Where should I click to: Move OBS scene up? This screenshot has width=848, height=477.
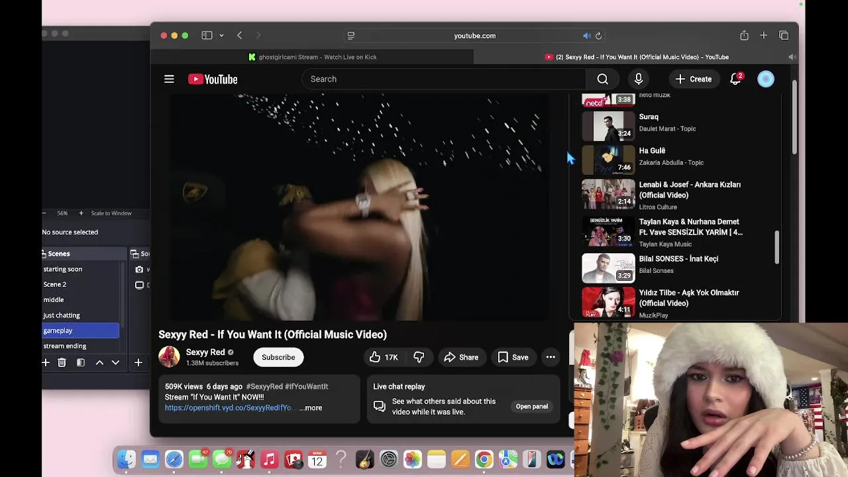coord(99,362)
